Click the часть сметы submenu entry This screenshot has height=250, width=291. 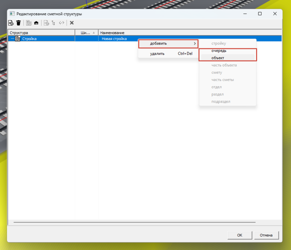(x=228, y=80)
